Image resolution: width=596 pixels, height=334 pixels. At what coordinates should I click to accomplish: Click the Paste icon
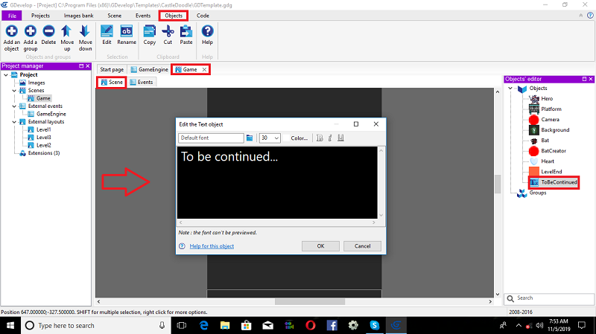(x=186, y=31)
